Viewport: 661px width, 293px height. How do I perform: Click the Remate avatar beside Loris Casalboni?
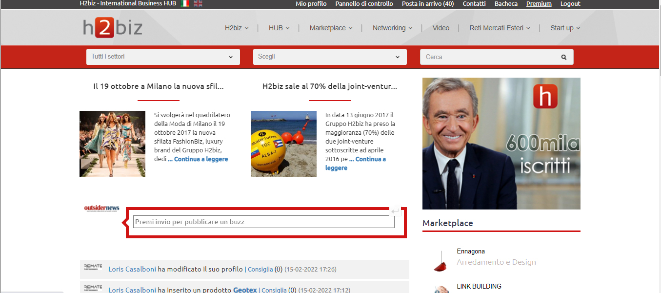pos(93,268)
